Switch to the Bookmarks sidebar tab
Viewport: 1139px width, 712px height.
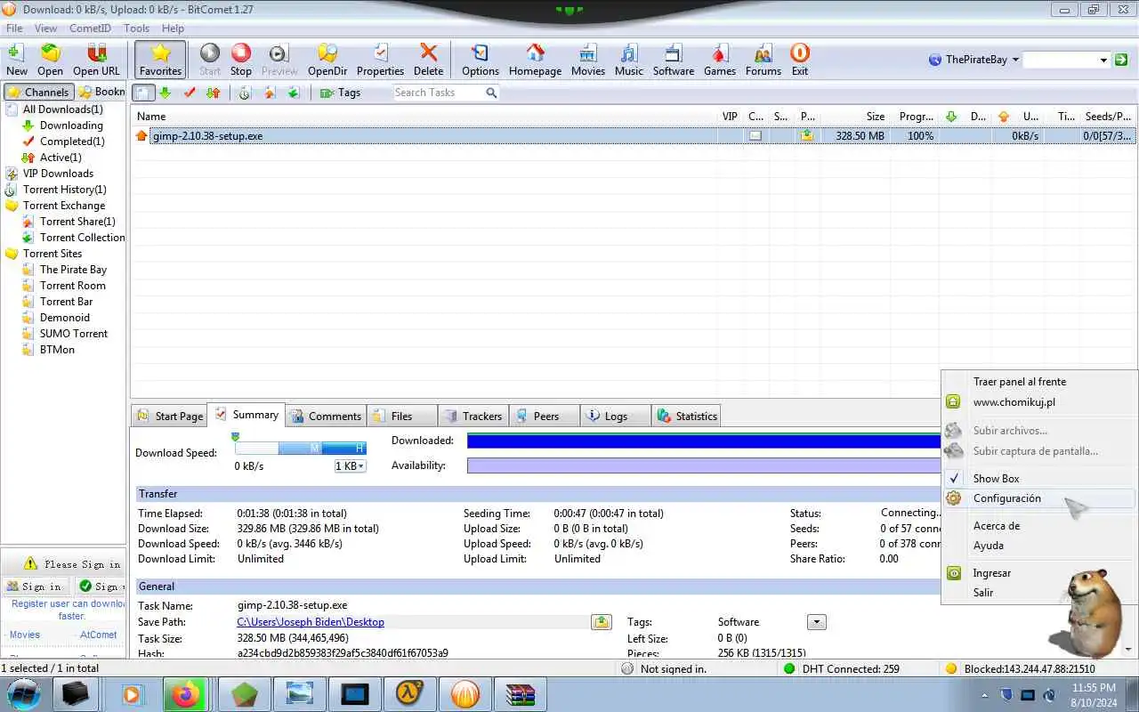point(101,92)
